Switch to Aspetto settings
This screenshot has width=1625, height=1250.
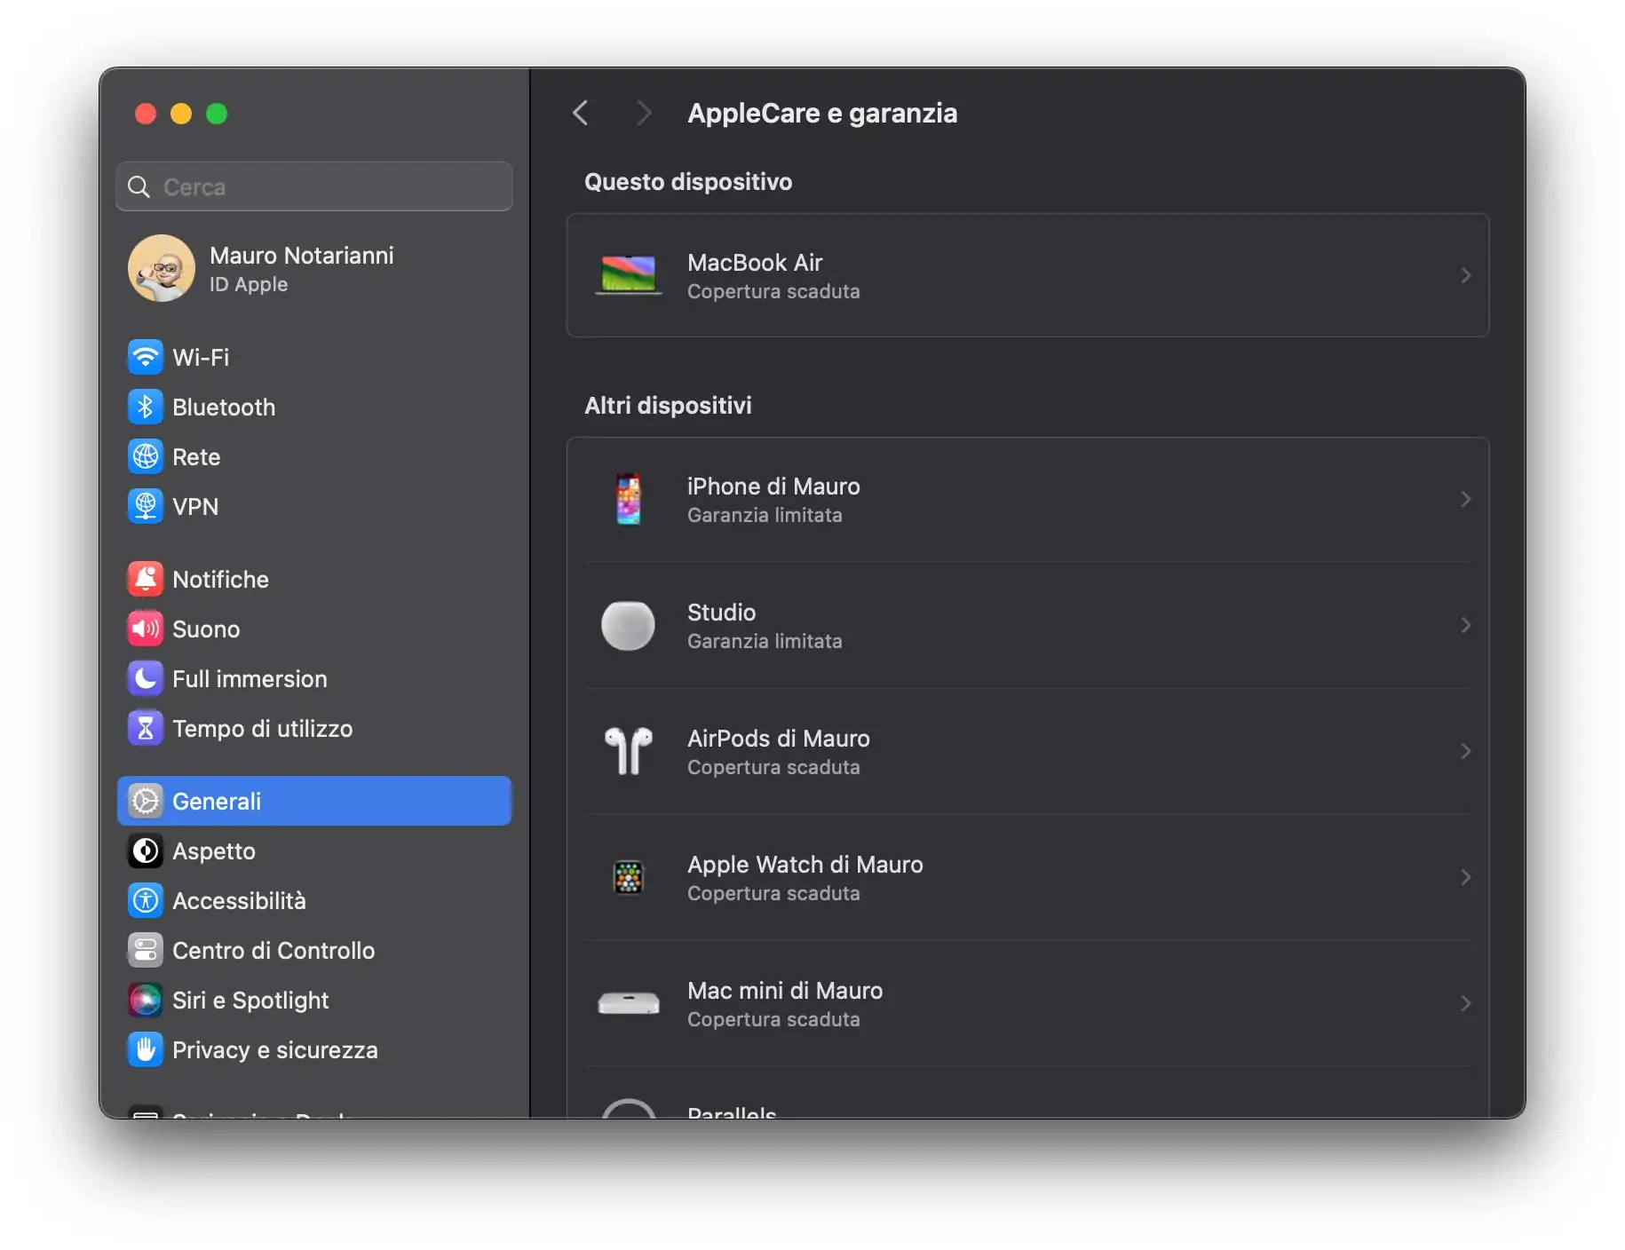click(213, 850)
